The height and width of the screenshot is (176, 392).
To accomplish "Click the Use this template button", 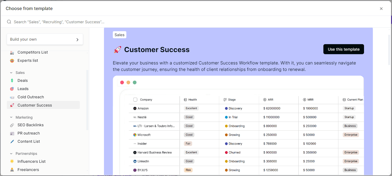I will [x=343, y=49].
